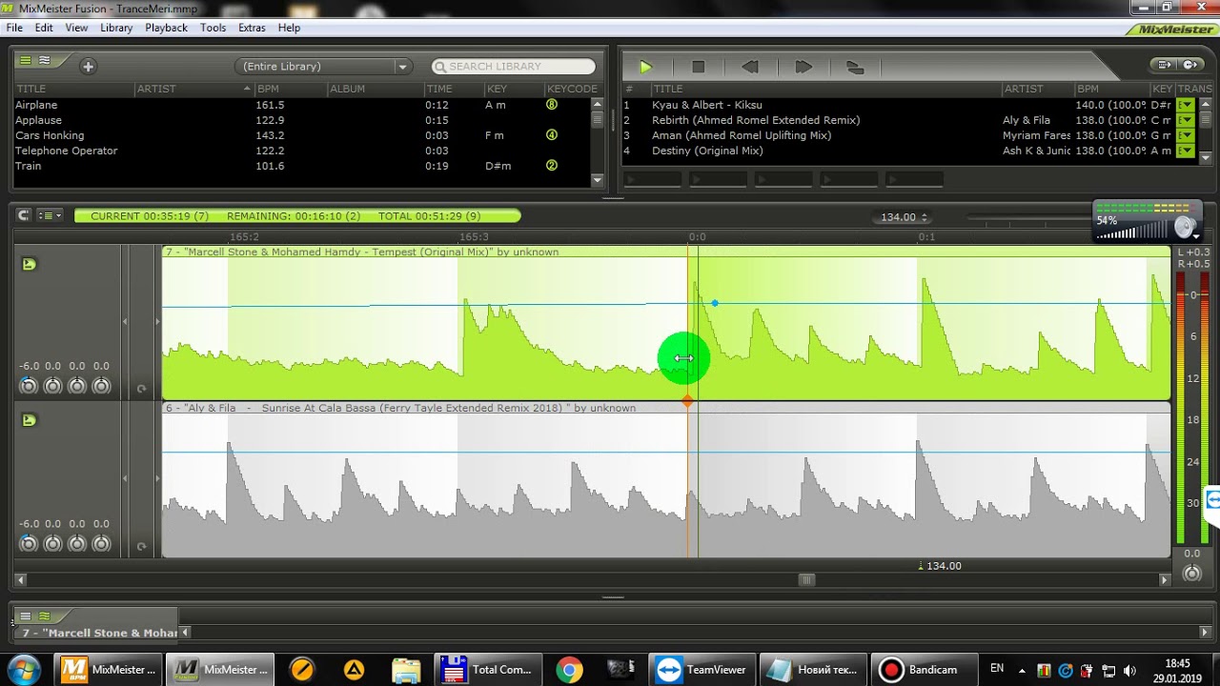Toggle the snap magnet icon above timeline
1220x686 pixels.
click(23, 215)
